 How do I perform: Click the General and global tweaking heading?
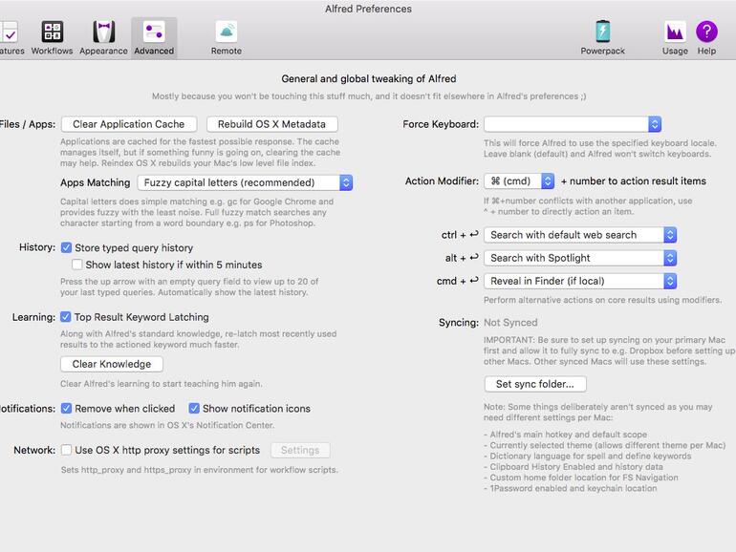368,79
